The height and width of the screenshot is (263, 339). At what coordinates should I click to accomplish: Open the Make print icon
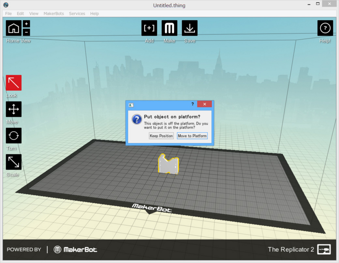pyautogui.click(x=169, y=28)
